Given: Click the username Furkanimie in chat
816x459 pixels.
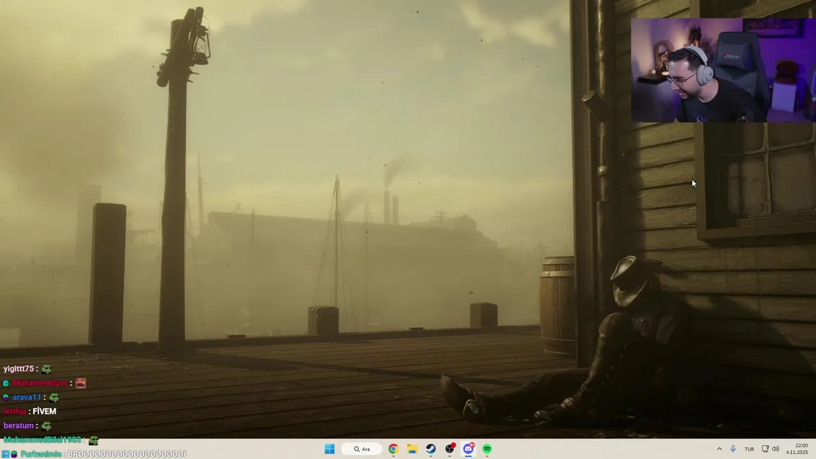Looking at the screenshot, I should [41, 454].
